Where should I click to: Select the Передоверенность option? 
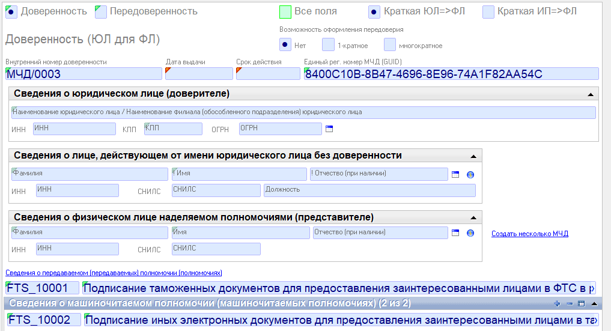101,11
